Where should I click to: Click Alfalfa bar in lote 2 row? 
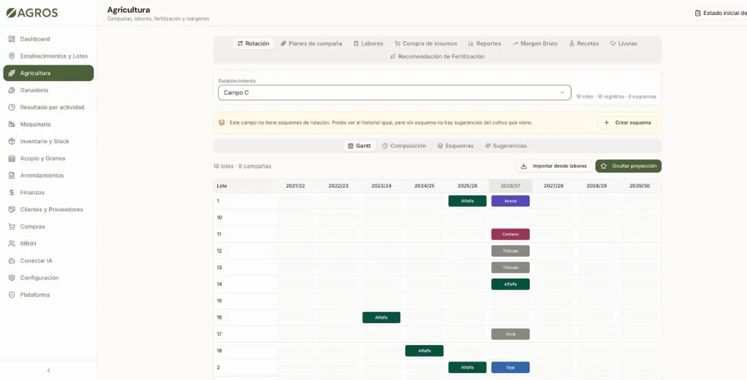coord(467,368)
